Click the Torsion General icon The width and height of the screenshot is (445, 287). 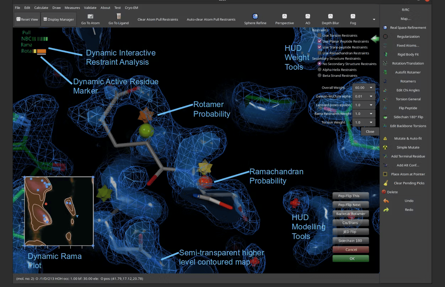[x=385, y=99]
